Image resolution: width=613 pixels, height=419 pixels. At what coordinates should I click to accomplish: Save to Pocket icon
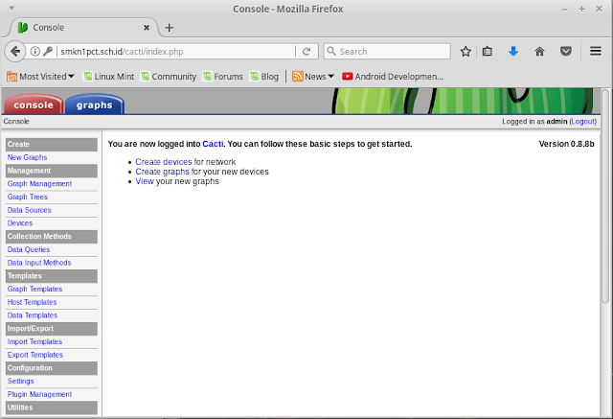click(x=566, y=51)
